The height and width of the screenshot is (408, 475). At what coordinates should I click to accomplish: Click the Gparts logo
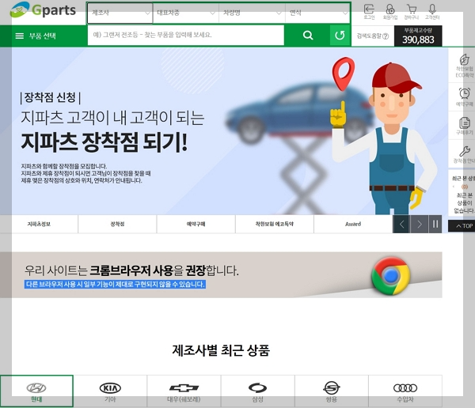pyautogui.click(x=43, y=9)
